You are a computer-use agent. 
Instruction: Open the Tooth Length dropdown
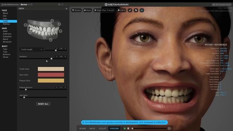pyautogui.click(x=31, y=49)
